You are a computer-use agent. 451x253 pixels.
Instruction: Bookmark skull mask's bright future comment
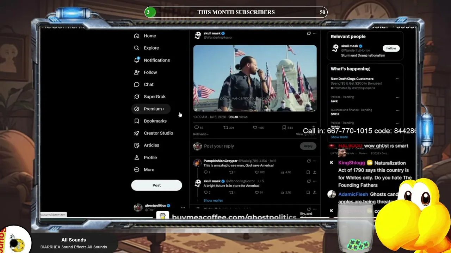click(x=308, y=193)
